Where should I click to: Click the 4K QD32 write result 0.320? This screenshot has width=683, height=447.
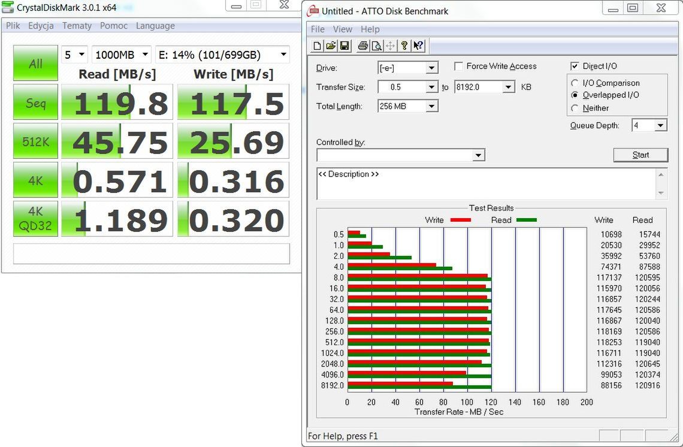[x=233, y=218]
